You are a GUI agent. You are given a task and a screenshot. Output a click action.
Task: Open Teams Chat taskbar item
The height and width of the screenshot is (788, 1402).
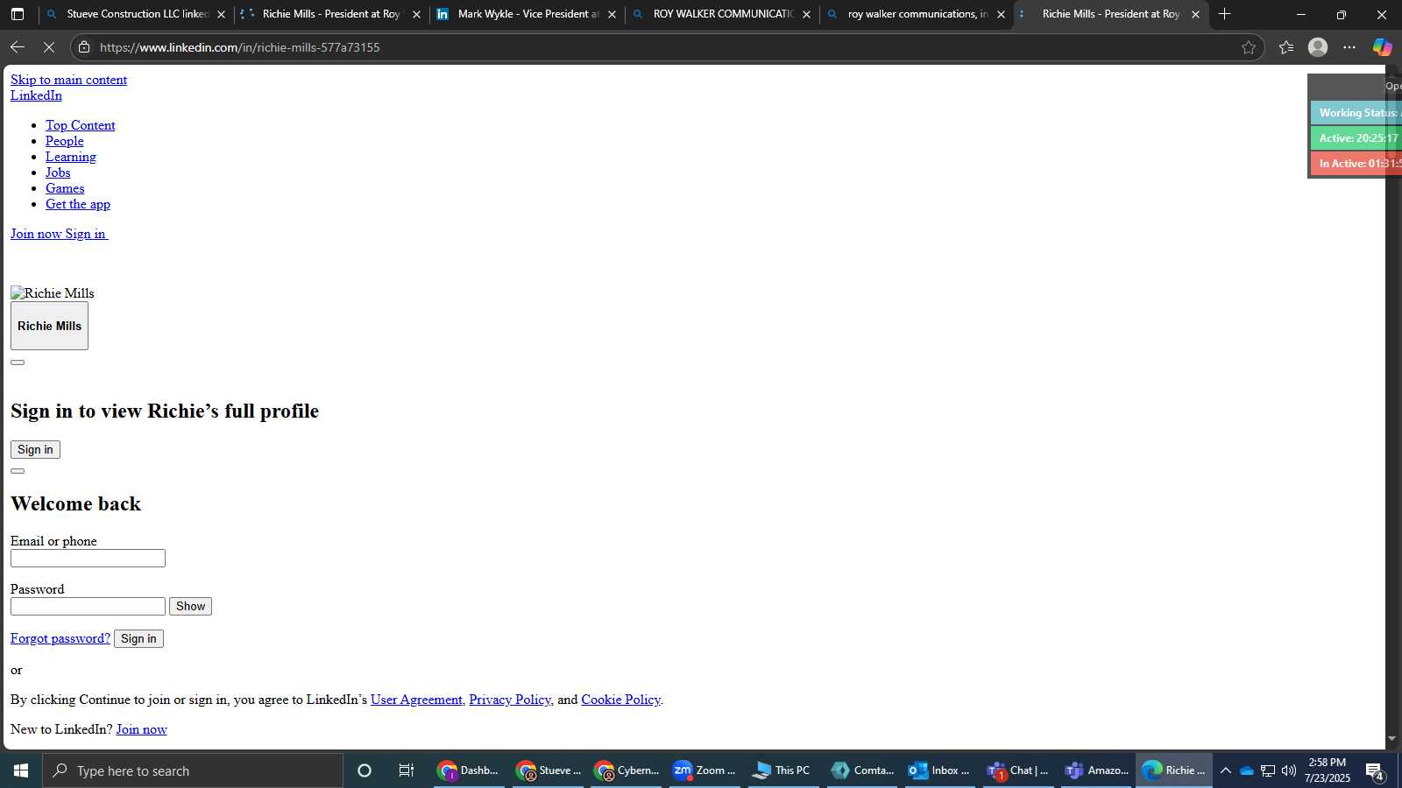[x=1017, y=770]
